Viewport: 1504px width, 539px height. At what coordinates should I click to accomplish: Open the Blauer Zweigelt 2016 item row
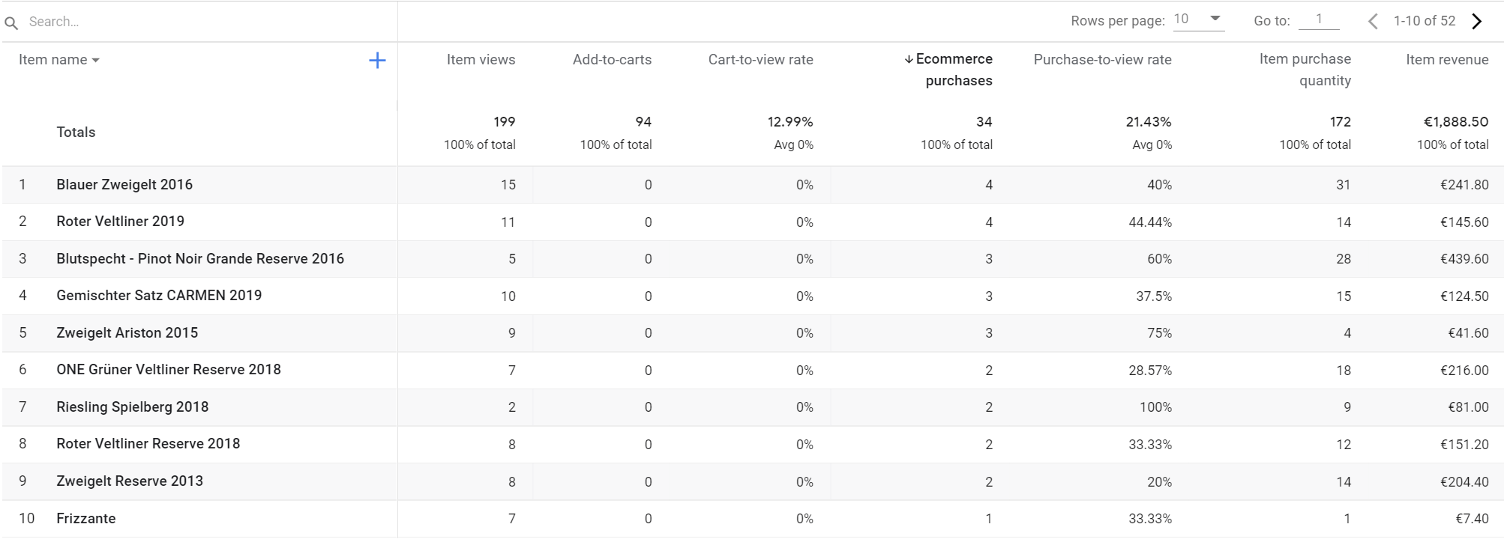pos(124,184)
